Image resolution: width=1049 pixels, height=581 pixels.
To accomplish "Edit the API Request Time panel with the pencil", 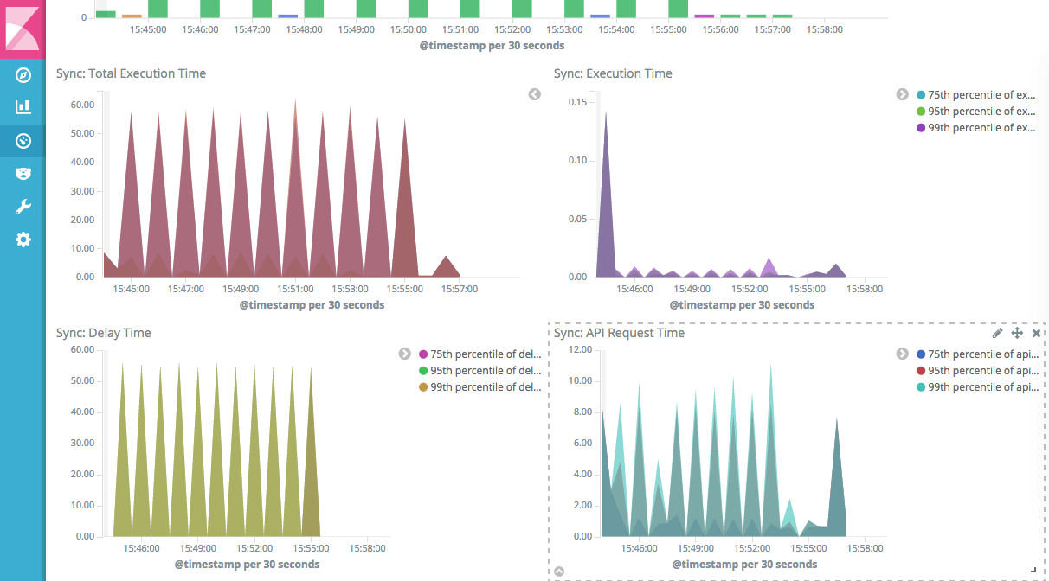I will (x=997, y=333).
